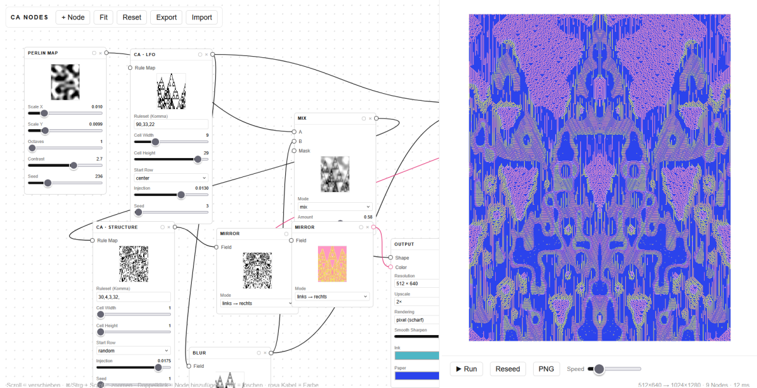
Task: Click the Blur node output port
Action: pyautogui.click(x=271, y=353)
